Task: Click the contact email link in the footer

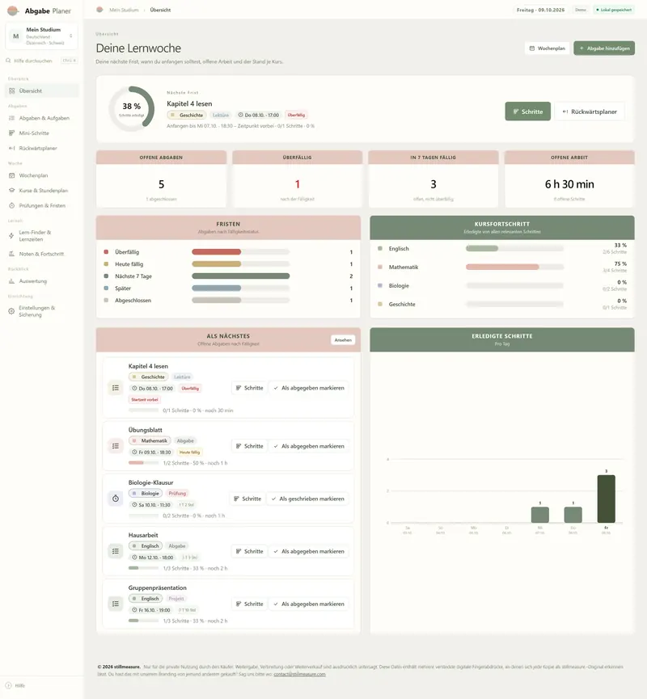Action: tap(299, 674)
